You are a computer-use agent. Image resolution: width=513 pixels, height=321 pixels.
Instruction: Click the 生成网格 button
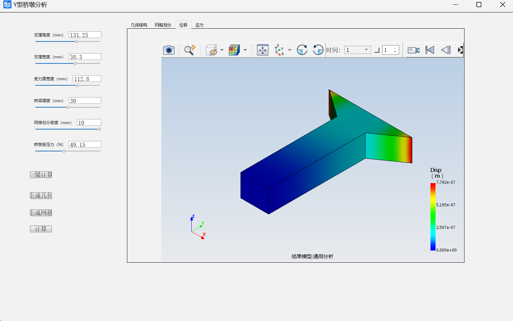click(41, 213)
